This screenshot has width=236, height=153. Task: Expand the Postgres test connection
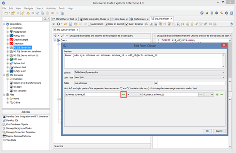coord(8,32)
